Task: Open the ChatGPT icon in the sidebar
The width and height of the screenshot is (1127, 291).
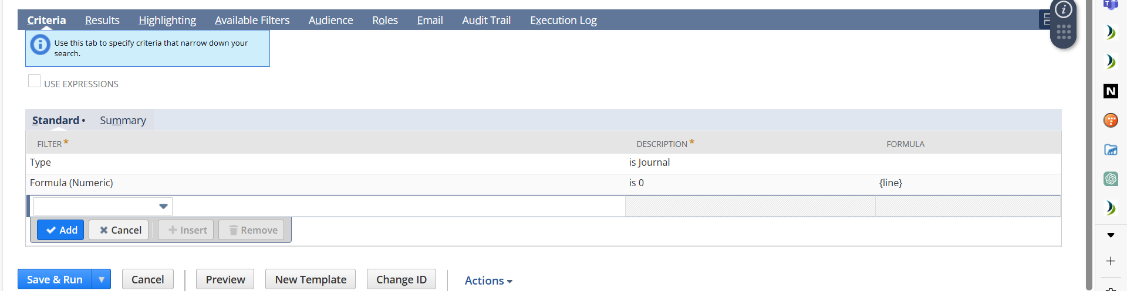Action: (x=1111, y=179)
